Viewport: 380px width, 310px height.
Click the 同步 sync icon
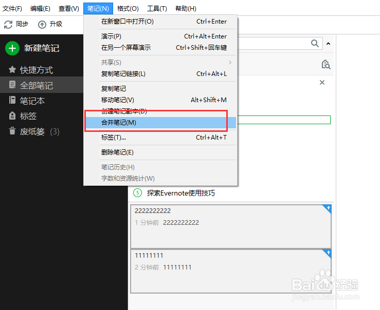[x=8, y=24]
